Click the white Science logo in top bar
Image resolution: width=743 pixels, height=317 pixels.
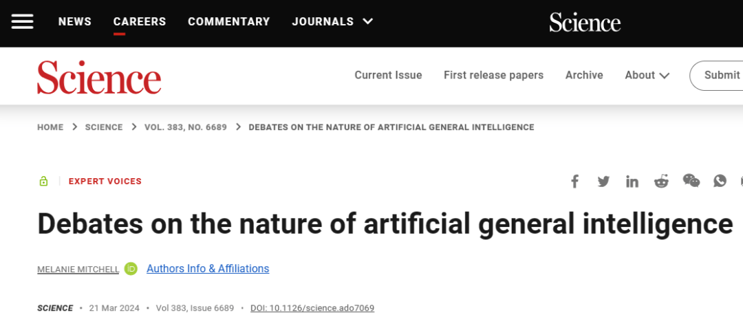585,23
